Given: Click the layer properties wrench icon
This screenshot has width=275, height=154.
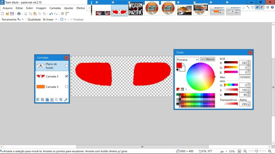Looking at the screenshot, I should 66,99.
